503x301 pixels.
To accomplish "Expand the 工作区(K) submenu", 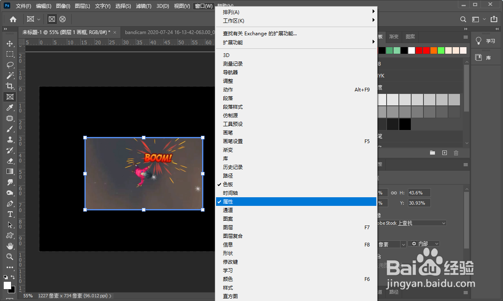I will (x=296, y=21).
